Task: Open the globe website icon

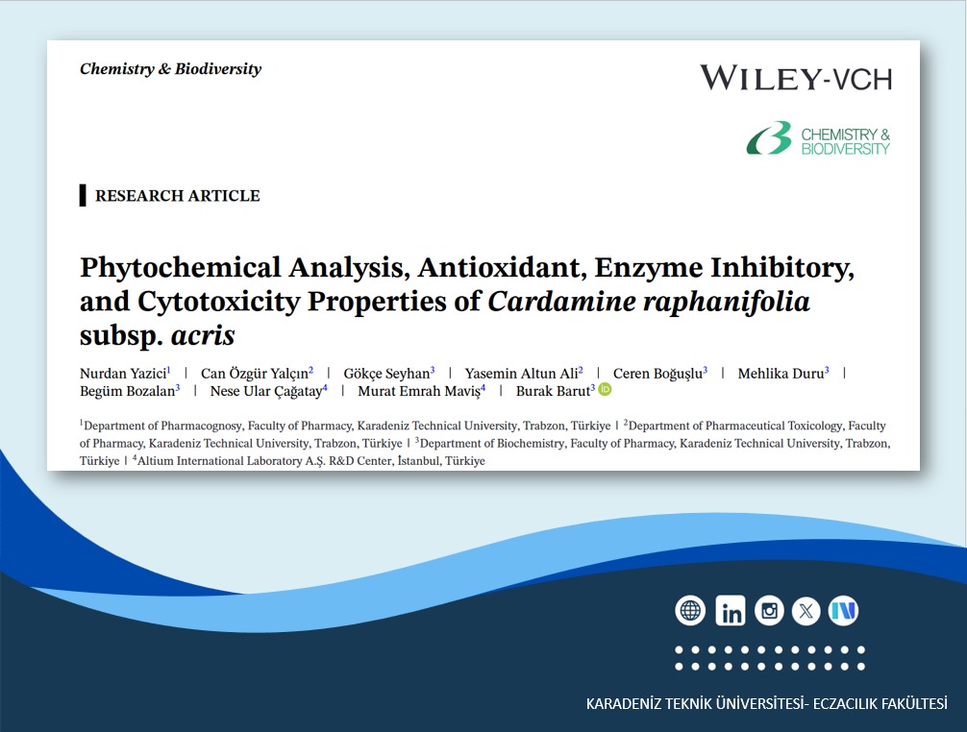Action: [x=690, y=610]
